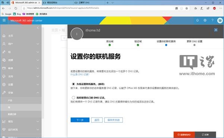Set these tabs aside icon
This screenshot has height=138, width=224.
point(8,3)
